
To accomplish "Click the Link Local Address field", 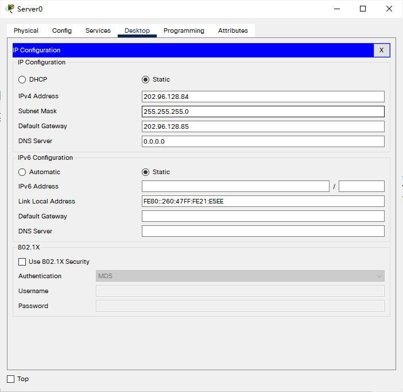I will (263, 201).
